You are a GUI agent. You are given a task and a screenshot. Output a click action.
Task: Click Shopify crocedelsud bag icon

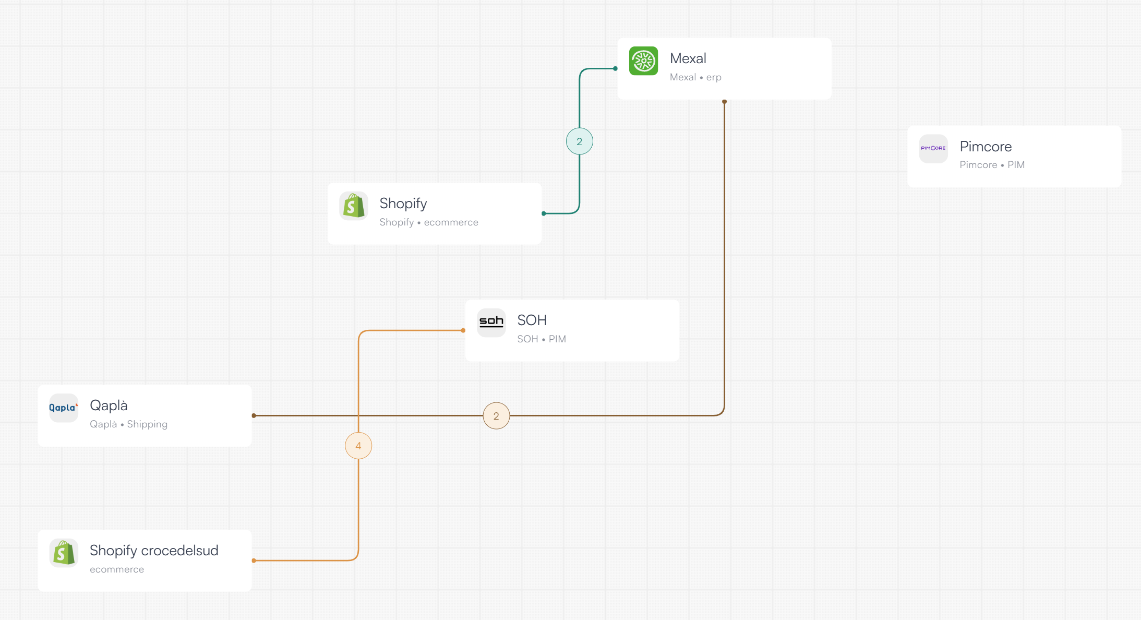(64, 553)
